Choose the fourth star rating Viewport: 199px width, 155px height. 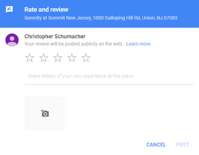click(x=72, y=58)
